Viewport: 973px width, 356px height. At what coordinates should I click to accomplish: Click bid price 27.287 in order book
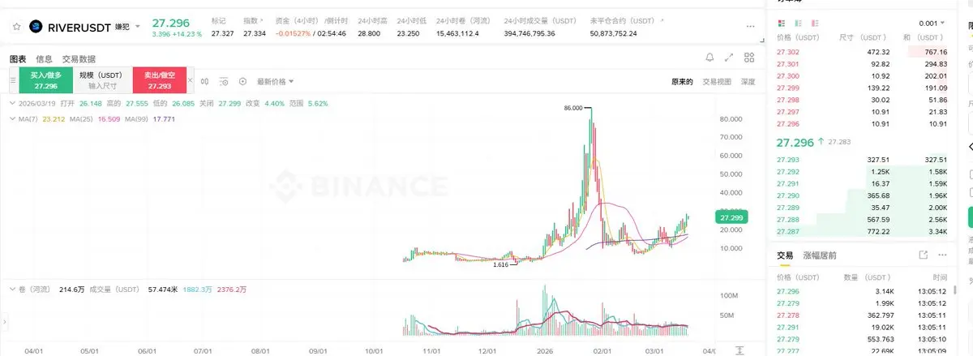(787, 232)
